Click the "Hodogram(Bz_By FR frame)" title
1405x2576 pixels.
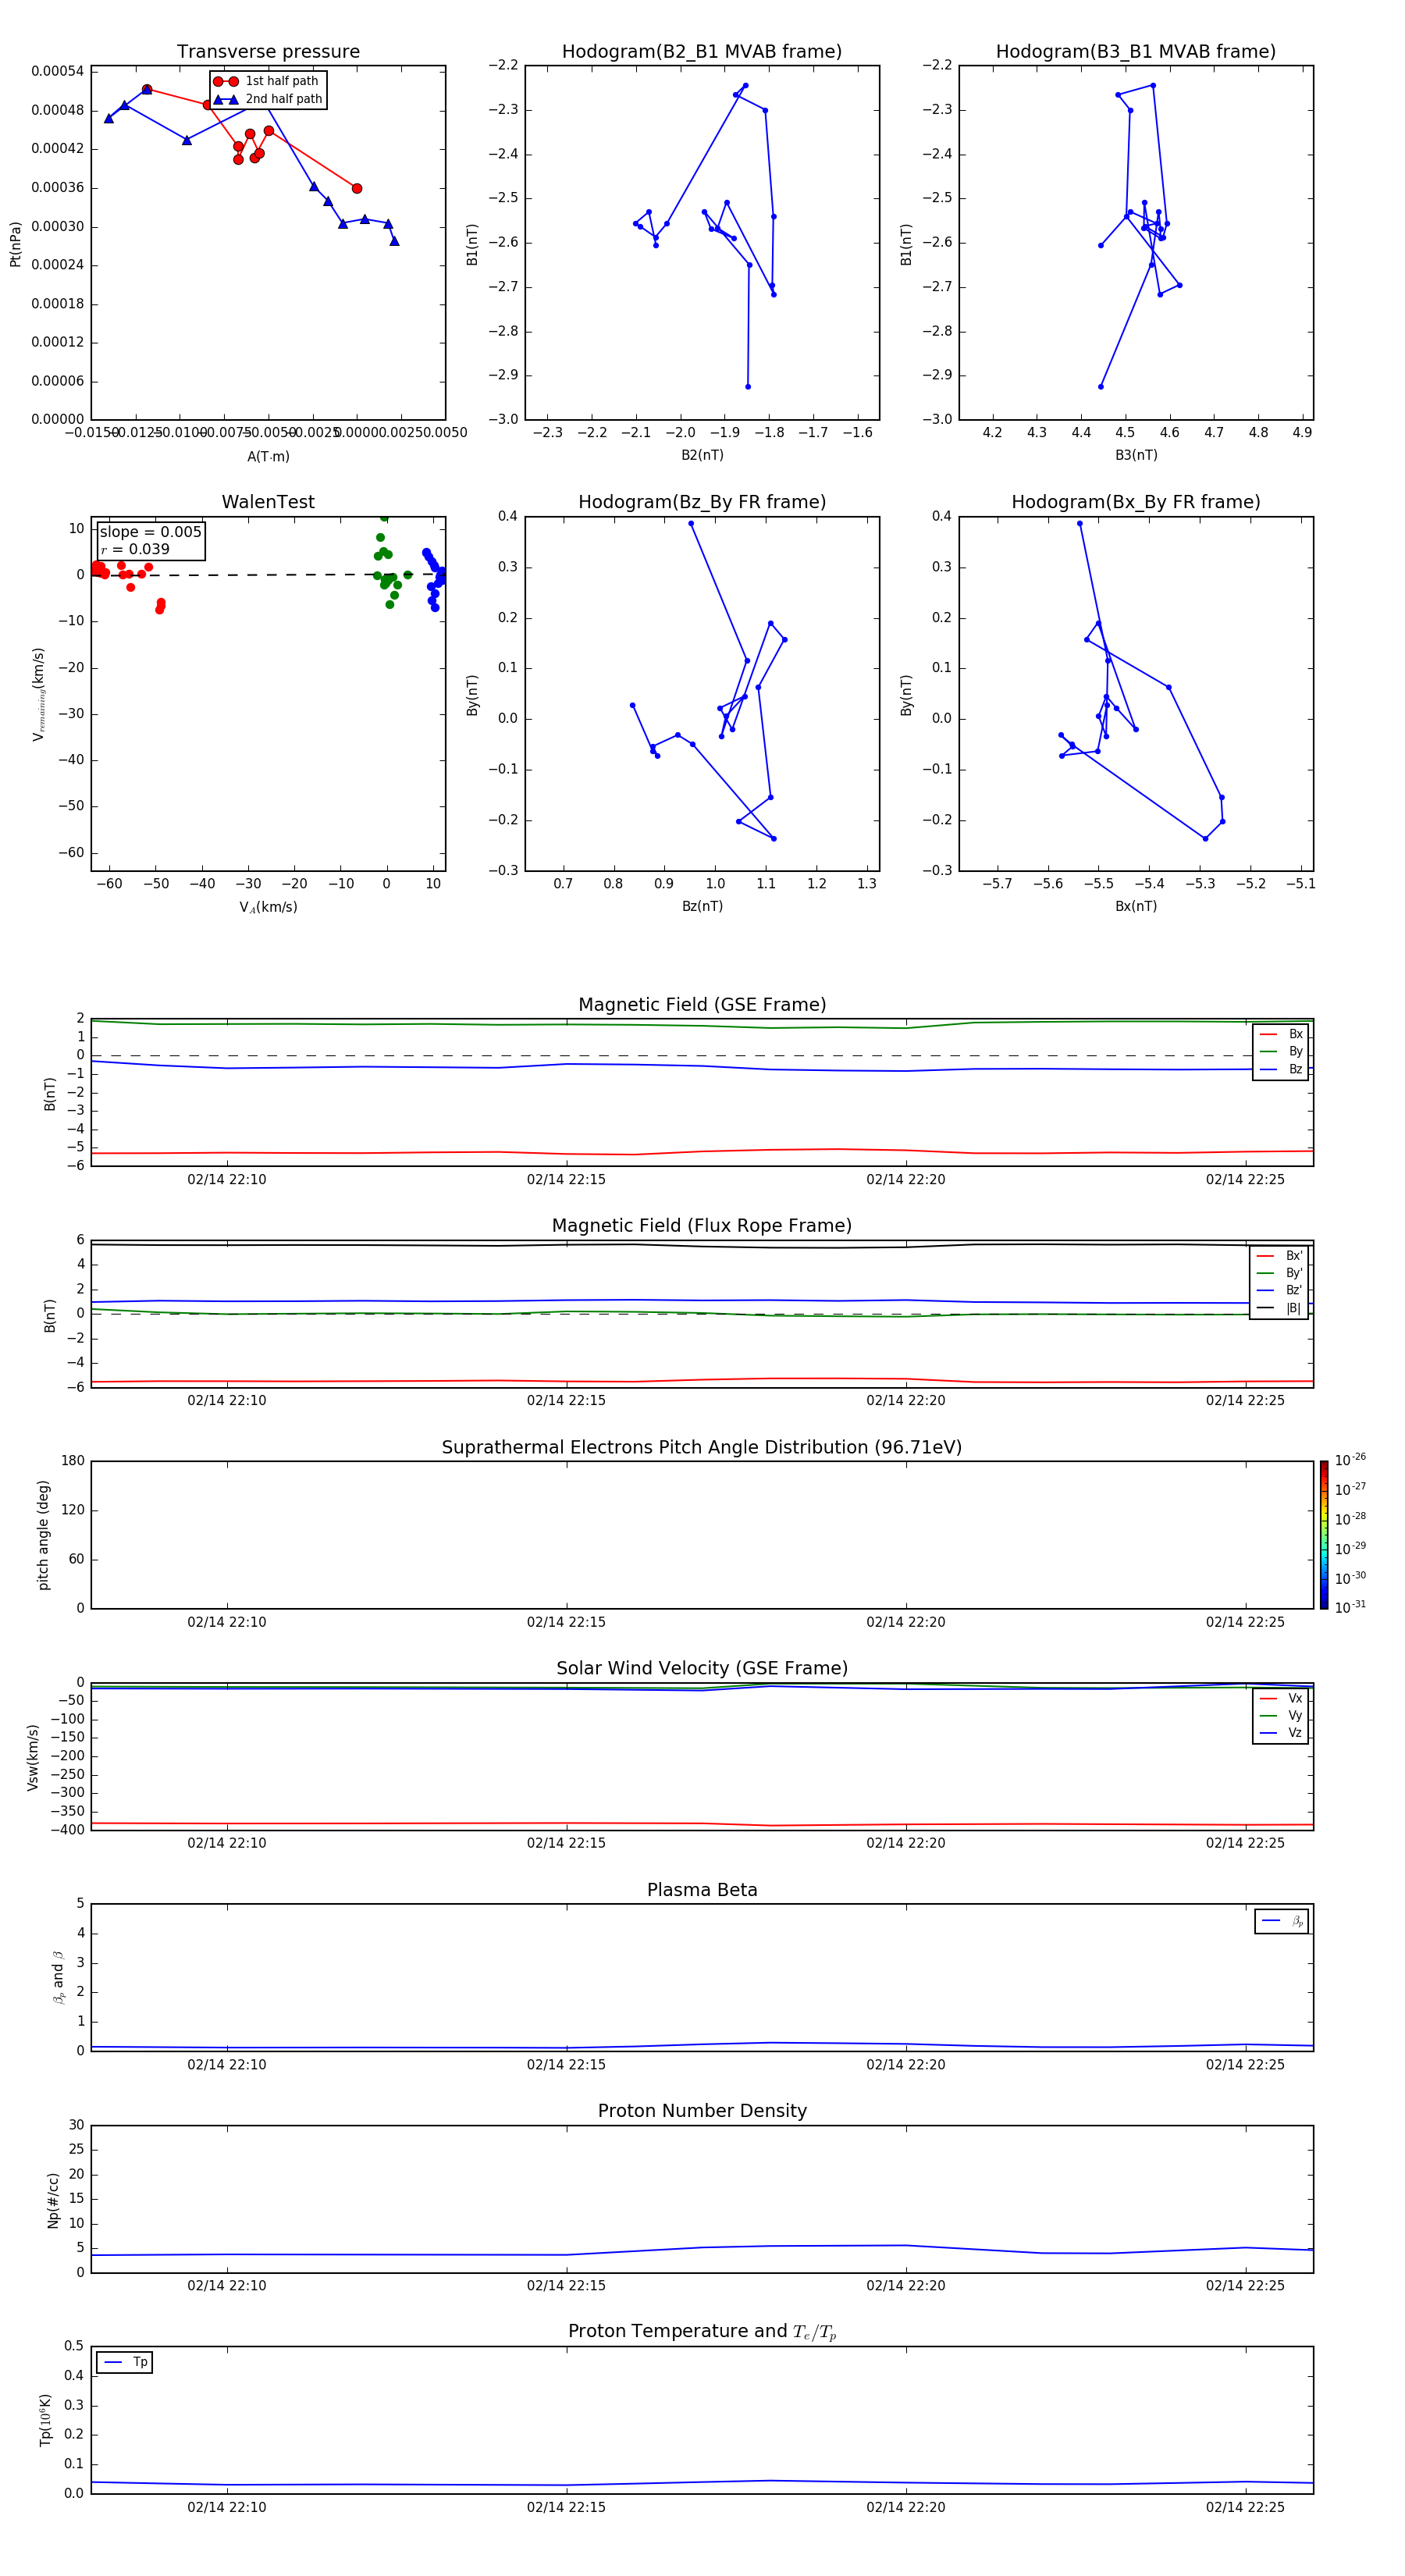click(702, 502)
